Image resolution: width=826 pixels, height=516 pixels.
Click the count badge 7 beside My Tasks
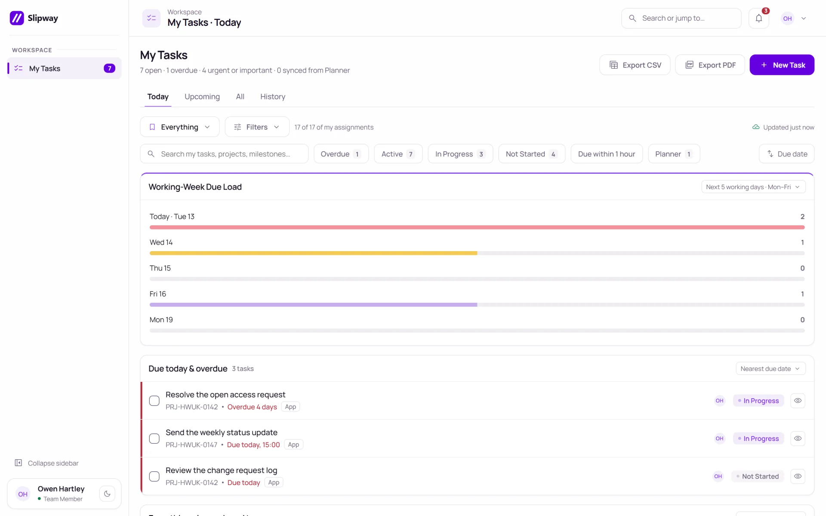[x=109, y=68]
